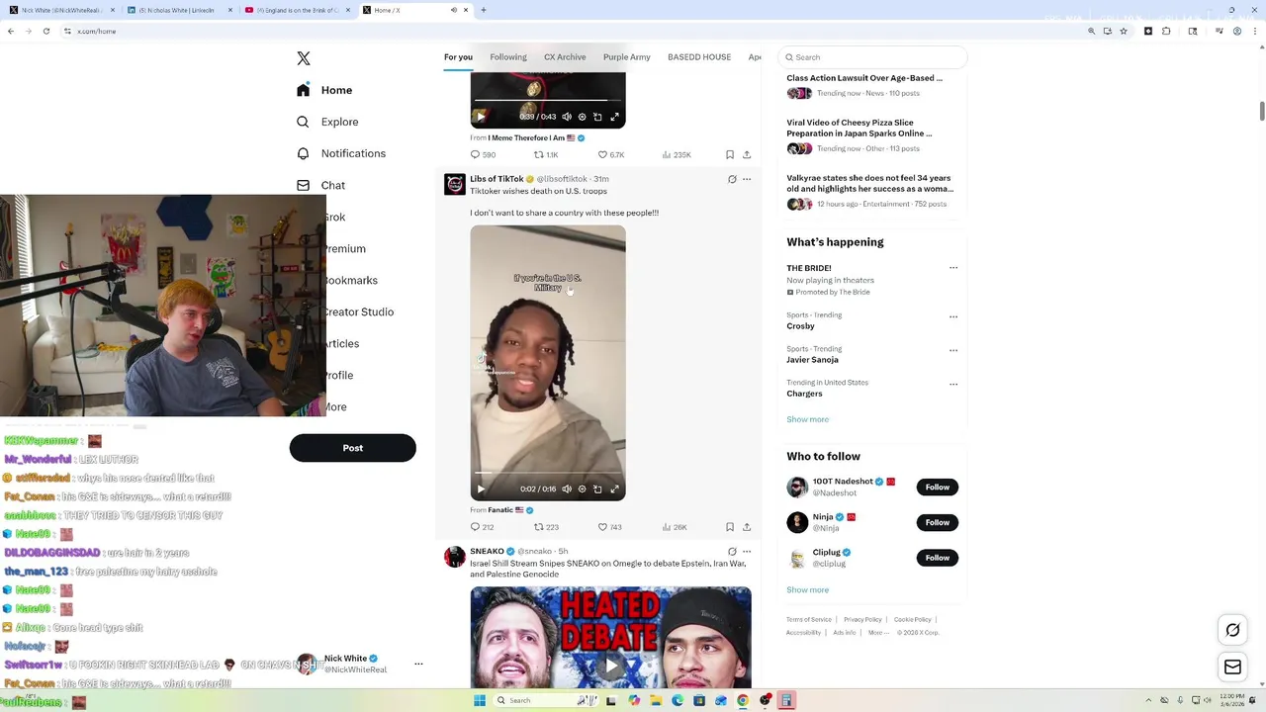Play the top meme video
This screenshot has width=1266, height=712.
[x=481, y=117]
